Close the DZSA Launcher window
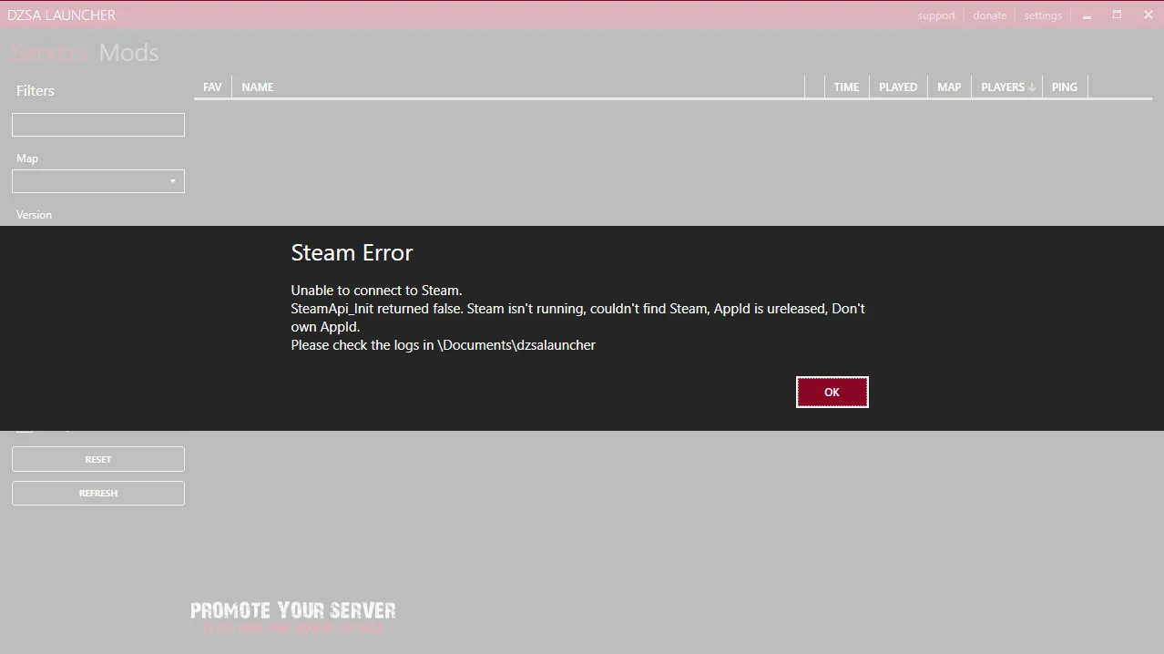 point(1149,15)
